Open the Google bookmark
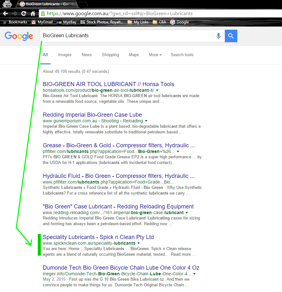This screenshot has height=292, width=282. (180, 22)
